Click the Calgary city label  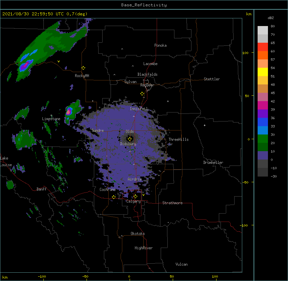[x=134, y=201]
